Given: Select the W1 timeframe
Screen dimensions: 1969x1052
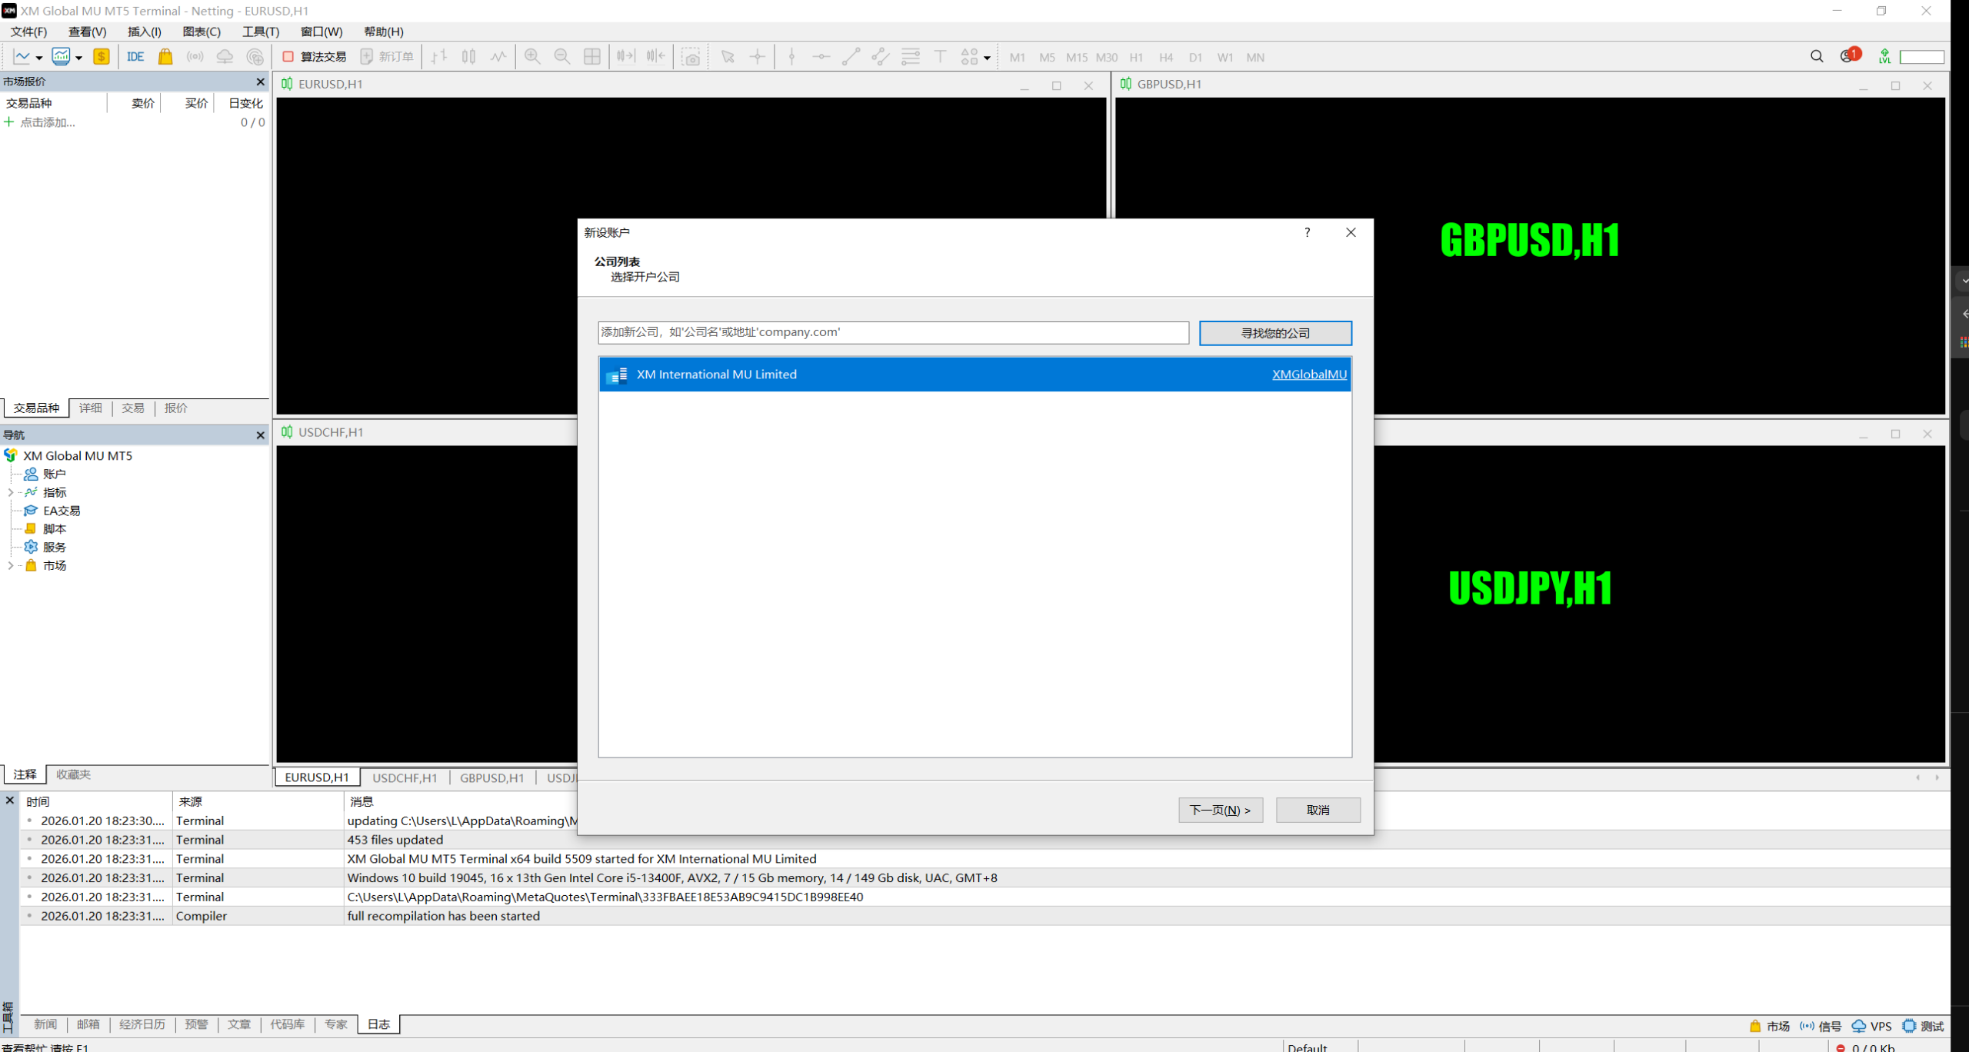Looking at the screenshot, I should click(x=1225, y=58).
